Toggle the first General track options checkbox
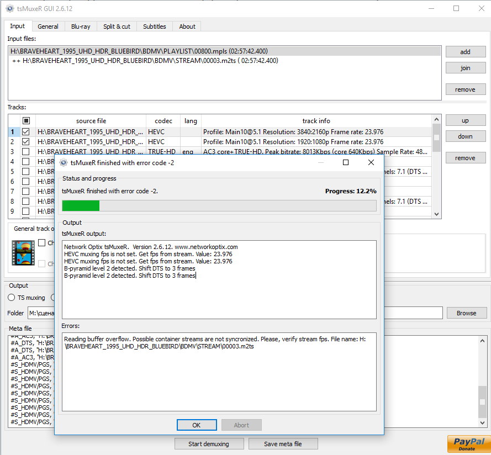 tap(41, 243)
